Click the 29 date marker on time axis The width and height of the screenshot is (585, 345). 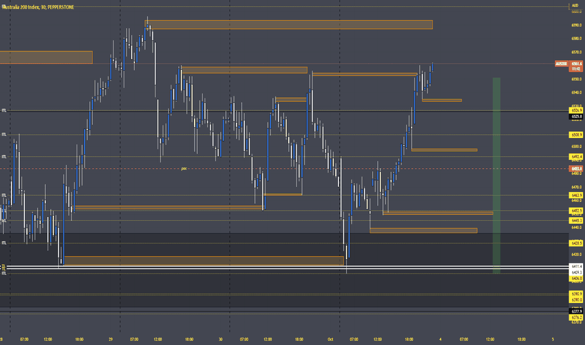coord(111,339)
